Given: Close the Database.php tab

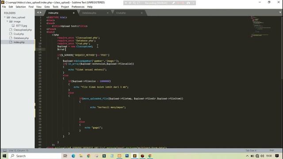Looking at the screenshot, I should [x=108, y=13].
